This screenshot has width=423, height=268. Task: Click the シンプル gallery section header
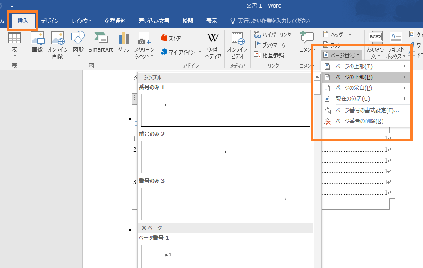225,78
